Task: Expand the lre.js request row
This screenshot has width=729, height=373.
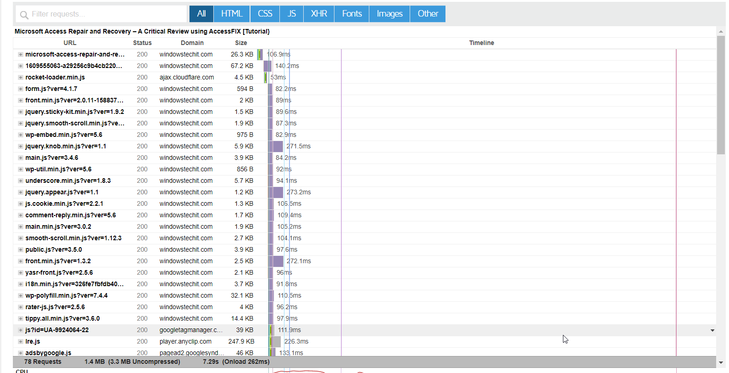Action: pyautogui.click(x=21, y=342)
